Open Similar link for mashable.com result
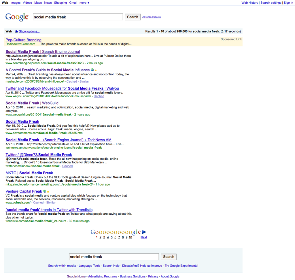 pos(84,81)
